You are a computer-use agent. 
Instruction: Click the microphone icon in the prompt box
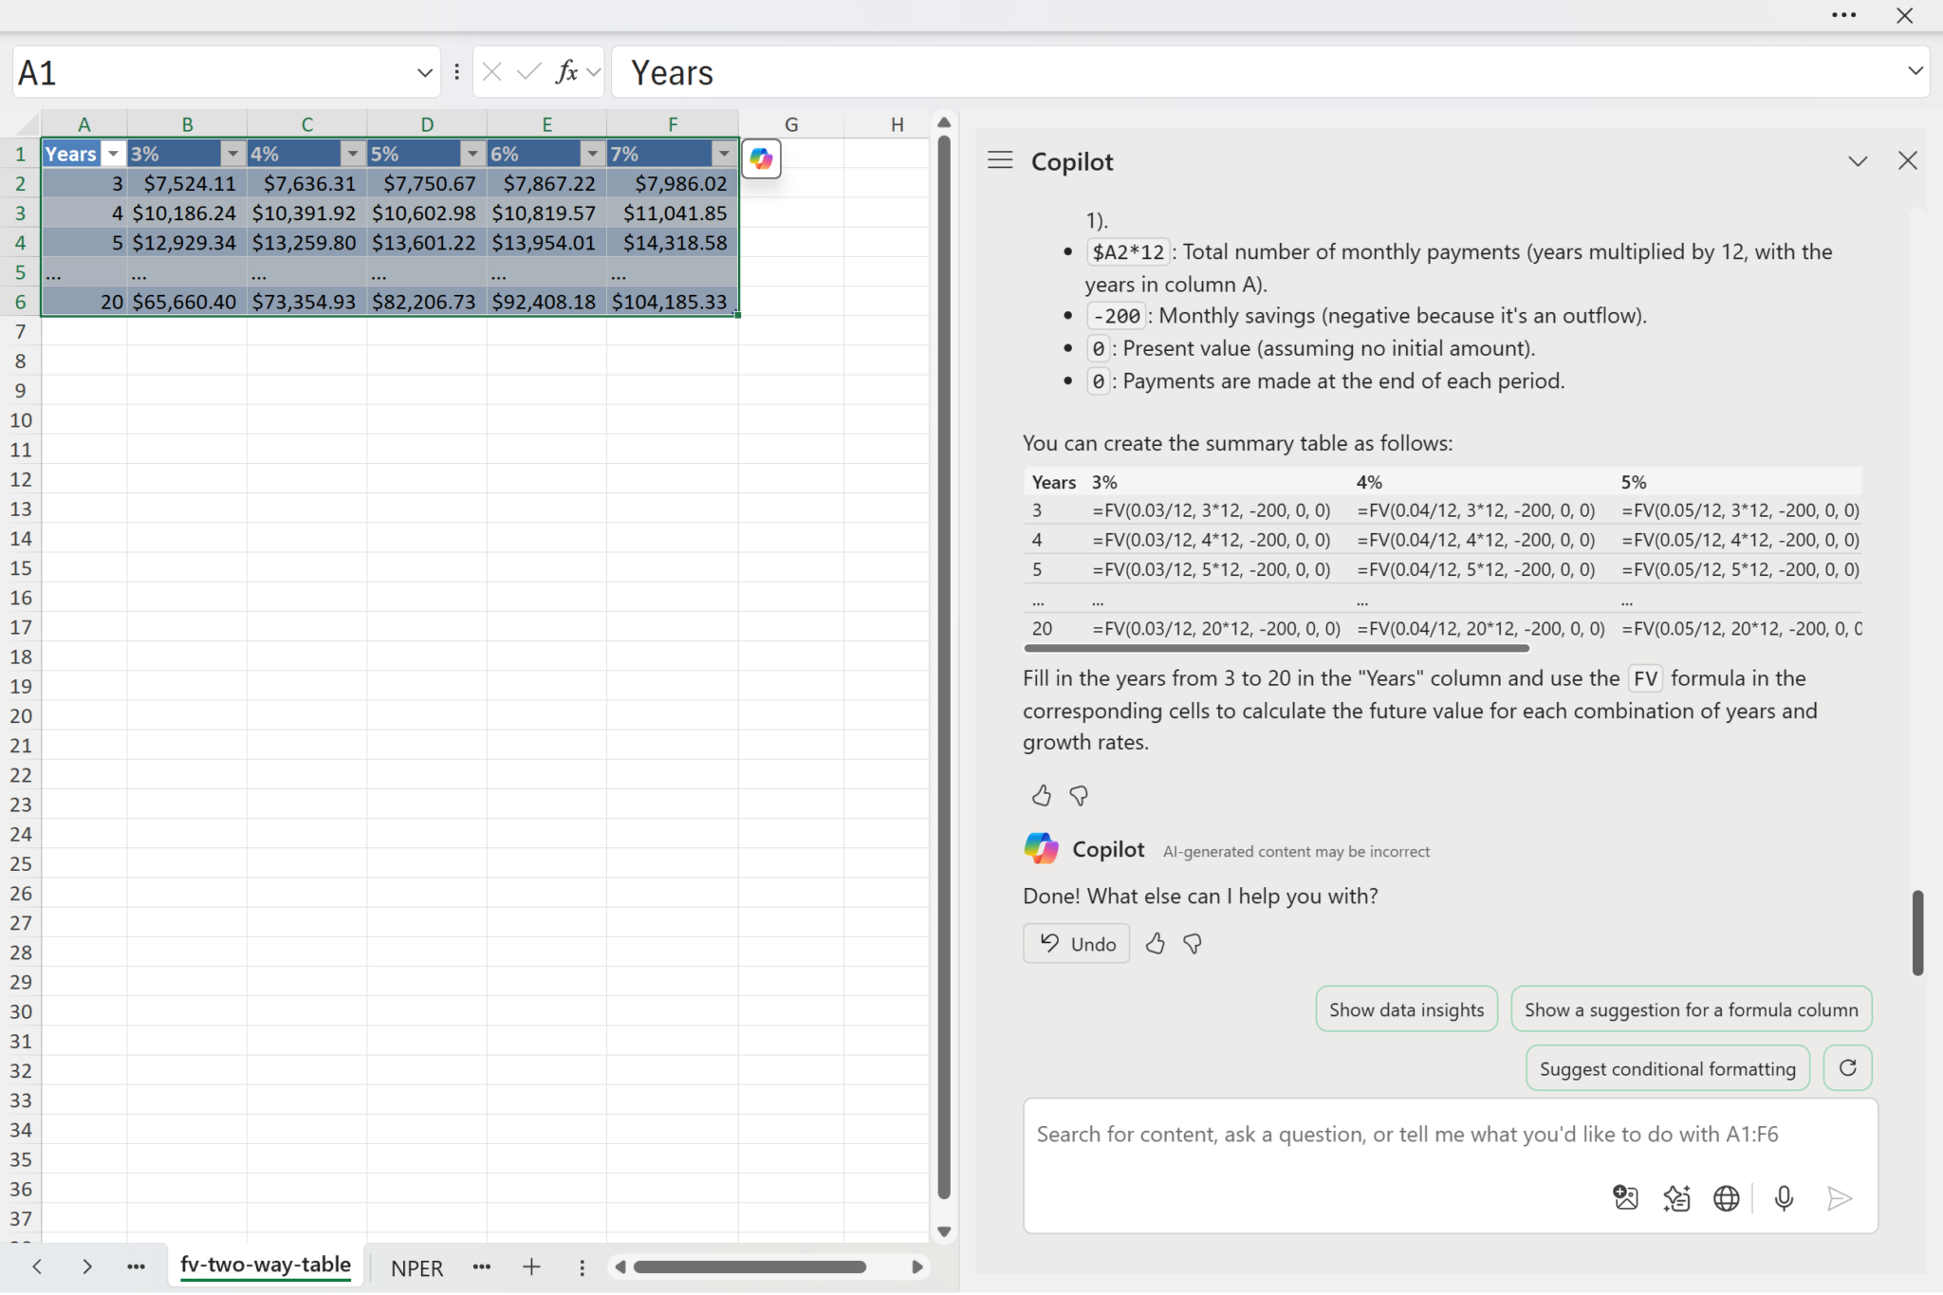[1784, 1198]
